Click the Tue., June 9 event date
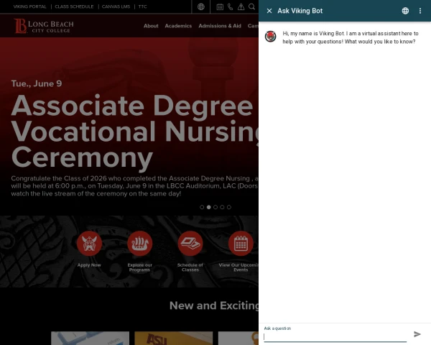This screenshot has width=431, height=345. (37, 83)
